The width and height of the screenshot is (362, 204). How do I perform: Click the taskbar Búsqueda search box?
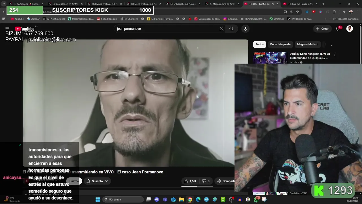(x=123, y=199)
